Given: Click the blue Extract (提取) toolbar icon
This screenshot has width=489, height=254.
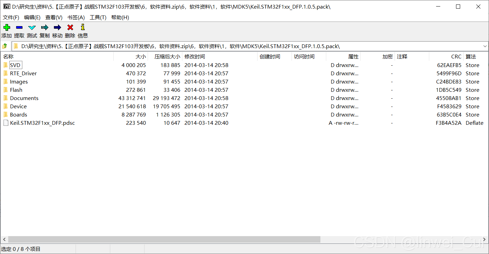Looking at the screenshot, I should [x=19, y=27].
